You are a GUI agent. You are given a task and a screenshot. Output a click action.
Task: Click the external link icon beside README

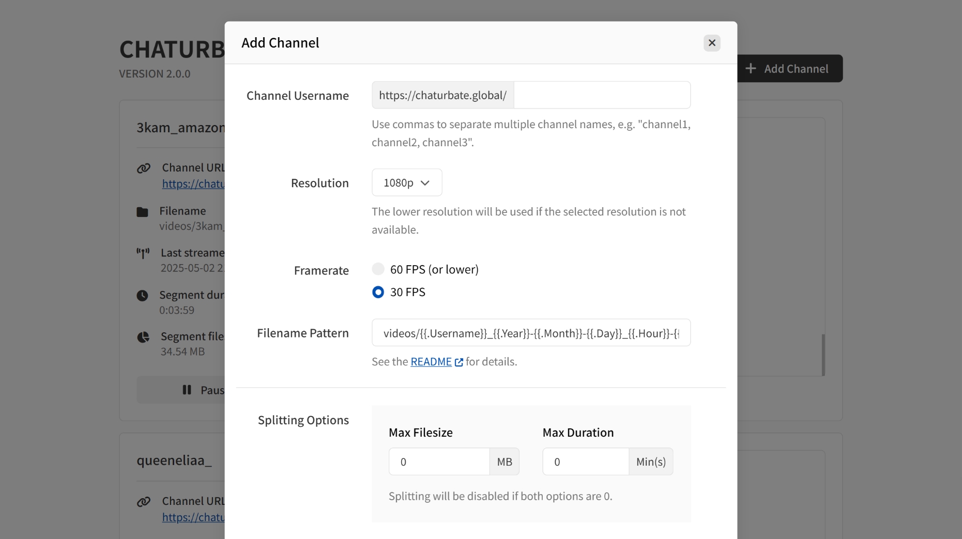[x=459, y=362]
